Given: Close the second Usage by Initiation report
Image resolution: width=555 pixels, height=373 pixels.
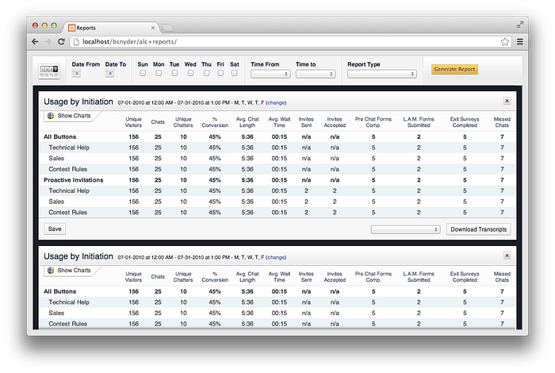Looking at the screenshot, I should coord(507,256).
